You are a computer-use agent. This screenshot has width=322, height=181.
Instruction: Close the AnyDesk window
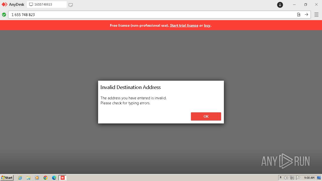[316, 5]
